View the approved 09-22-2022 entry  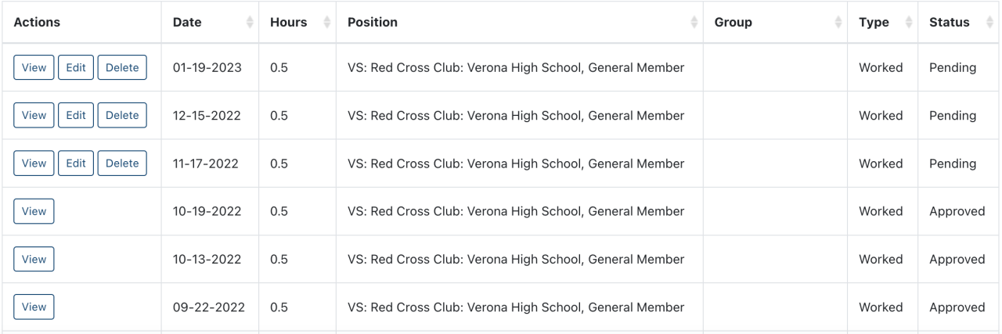point(34,307)
